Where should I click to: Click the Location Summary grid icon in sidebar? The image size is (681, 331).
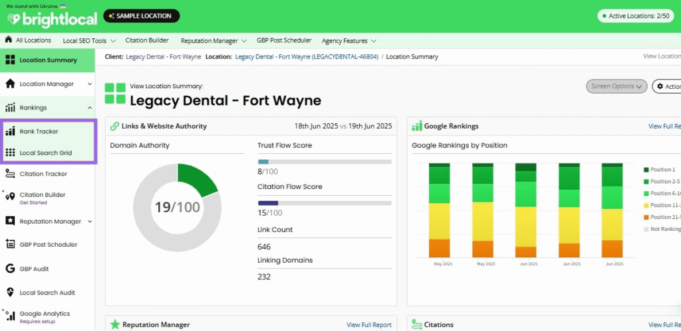point(10,60)
